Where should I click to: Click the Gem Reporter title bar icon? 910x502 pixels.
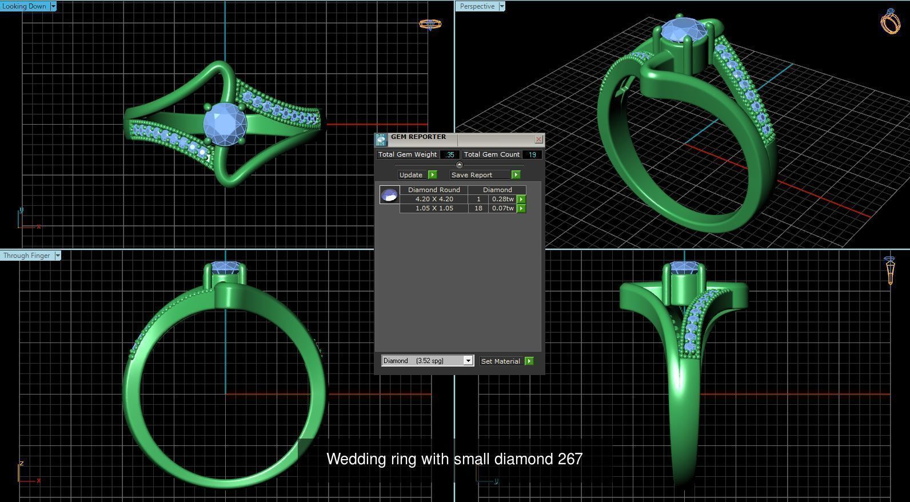(x=381, y=140)
